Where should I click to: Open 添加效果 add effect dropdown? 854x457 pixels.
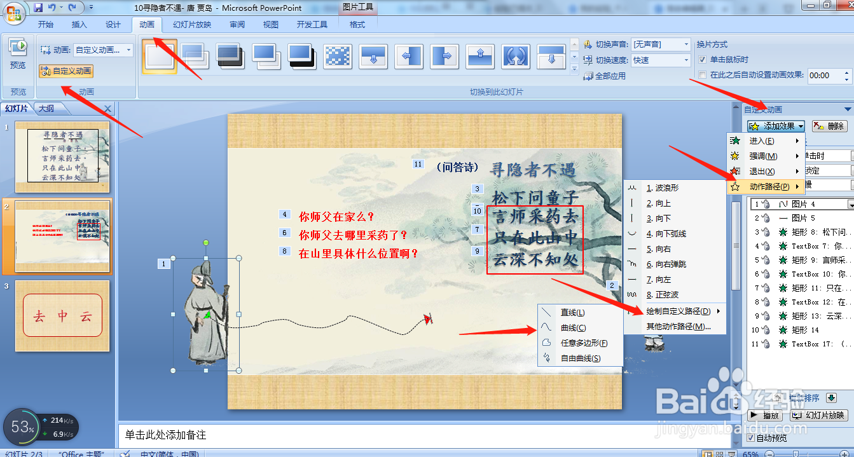click(776, 126)
